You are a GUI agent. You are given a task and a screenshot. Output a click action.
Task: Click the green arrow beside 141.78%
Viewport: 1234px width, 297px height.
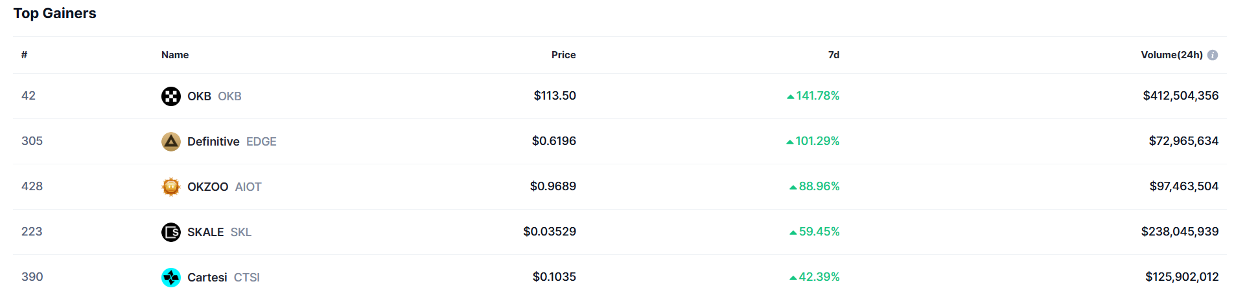tap(791, 96)
